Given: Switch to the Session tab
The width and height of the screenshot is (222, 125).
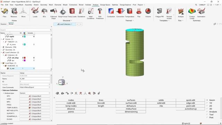Looking at the screenshot, I should (3, 24).
